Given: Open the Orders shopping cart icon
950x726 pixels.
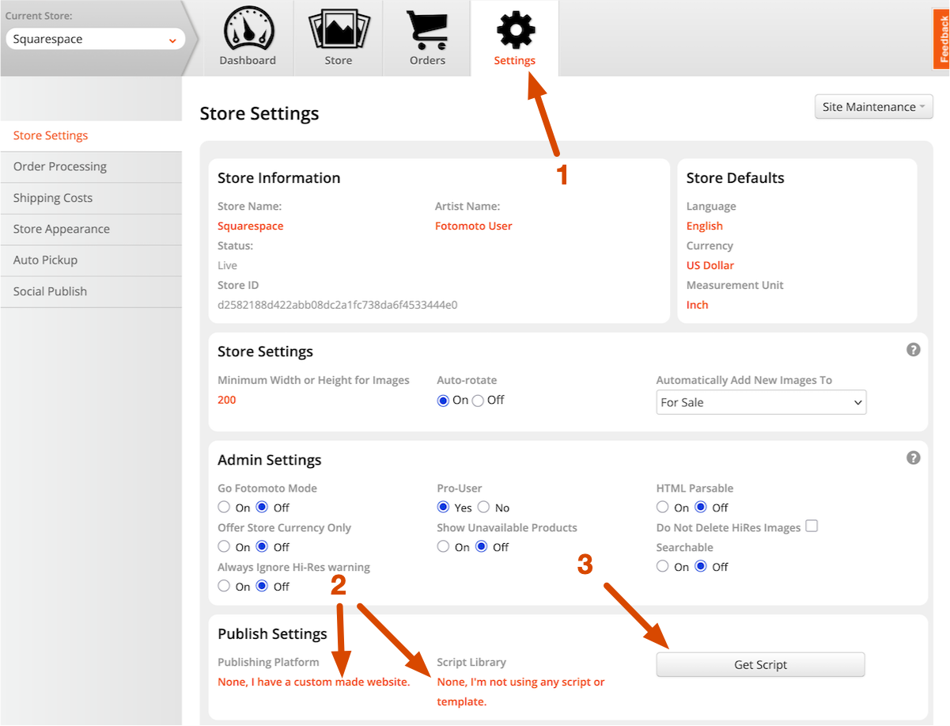Looking at the screenshot, I should coord(427,29).
